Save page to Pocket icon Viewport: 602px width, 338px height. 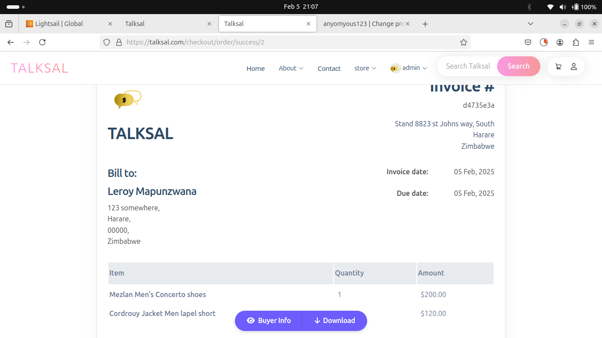(528, 42)
